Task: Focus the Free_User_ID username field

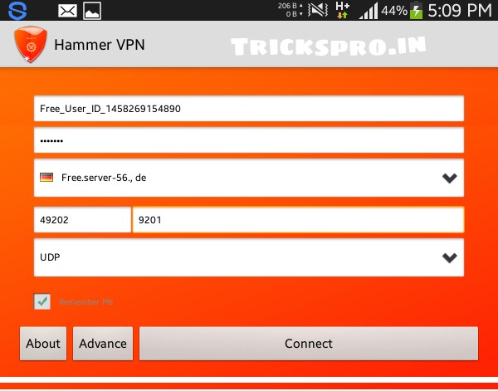Action: pyautogui.click(x=249, y=108)
